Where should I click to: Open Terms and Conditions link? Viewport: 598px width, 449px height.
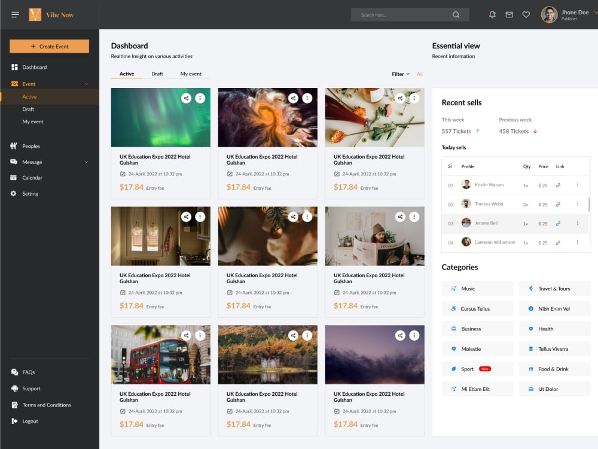(x=41, y=405)
